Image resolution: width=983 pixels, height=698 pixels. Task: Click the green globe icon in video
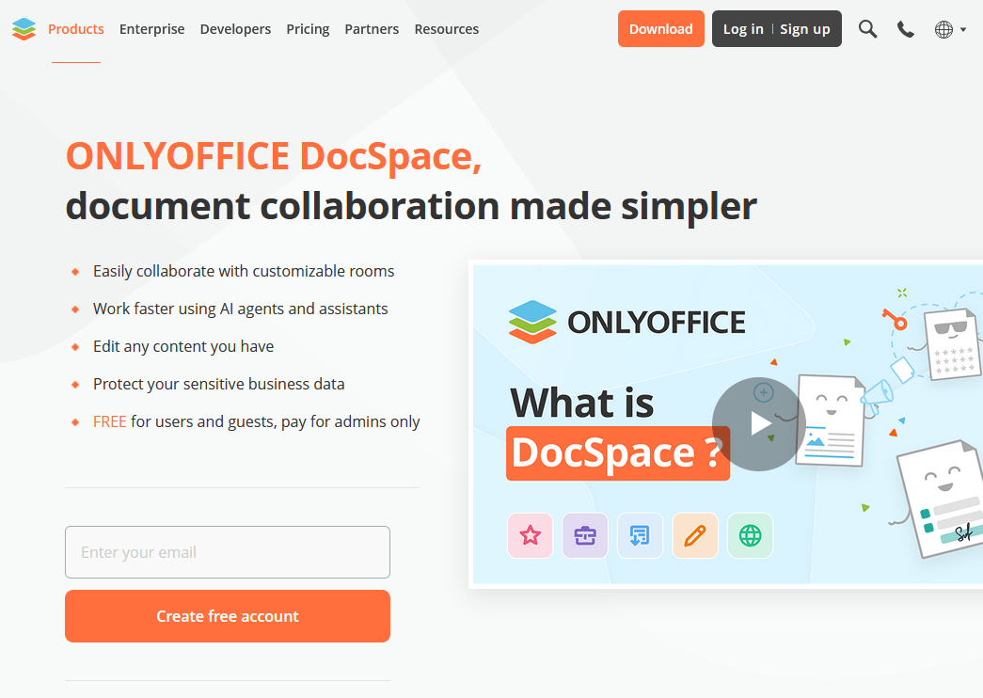click(x=751, y=535)
